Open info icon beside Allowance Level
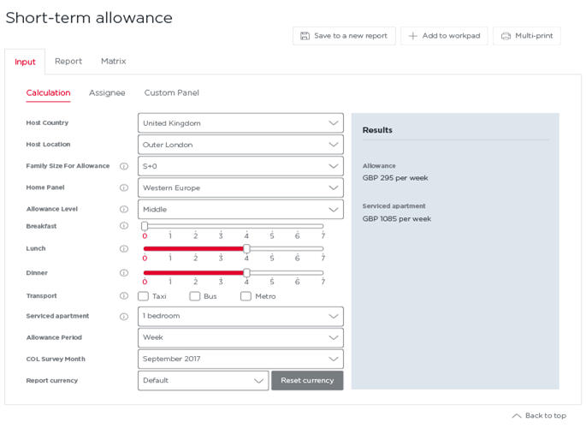Screen dimensions: 586x428 [124, 210]
